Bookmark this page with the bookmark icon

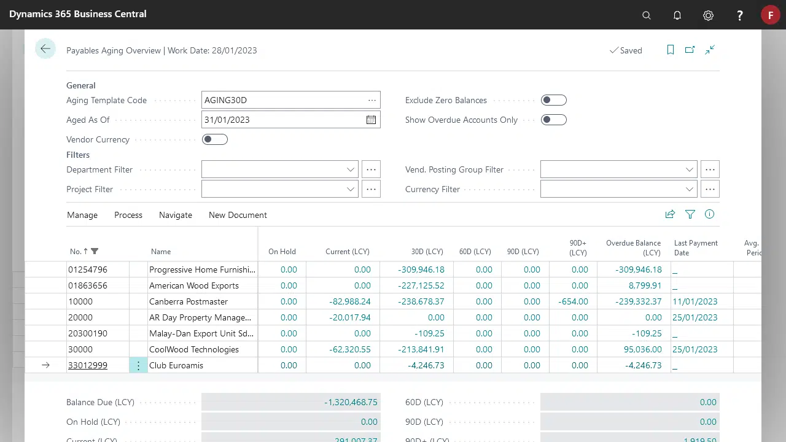coord(671,50)
